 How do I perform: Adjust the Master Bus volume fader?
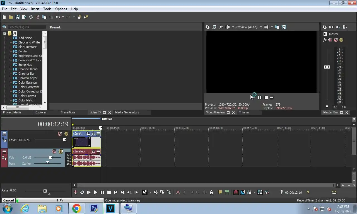click(327, 67)
